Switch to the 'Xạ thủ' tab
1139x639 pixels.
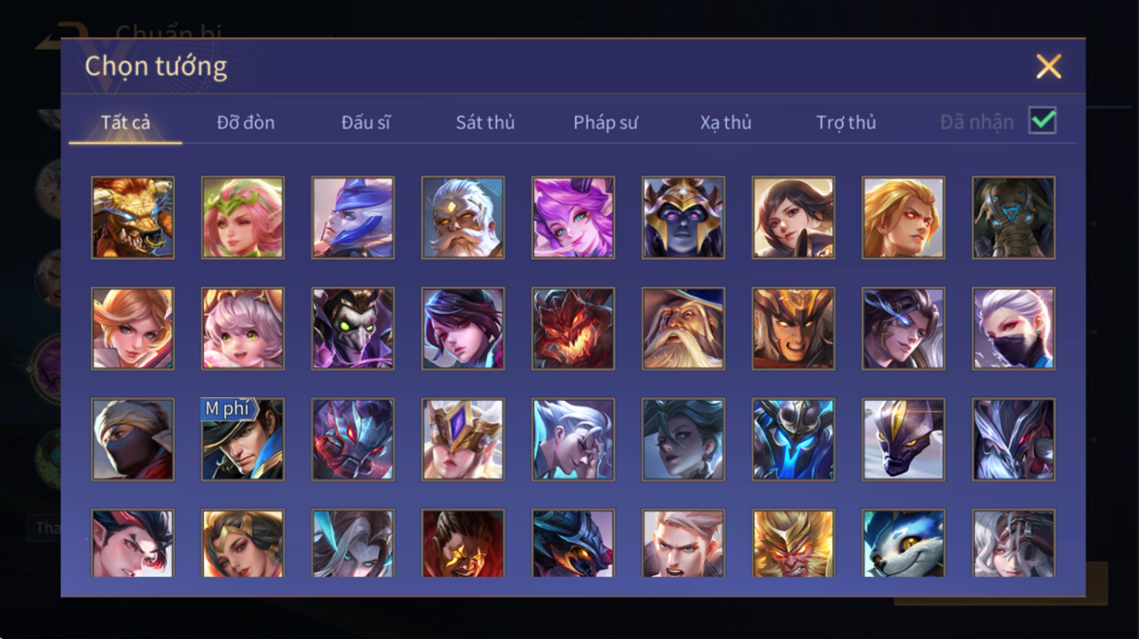tap(726, 122)
